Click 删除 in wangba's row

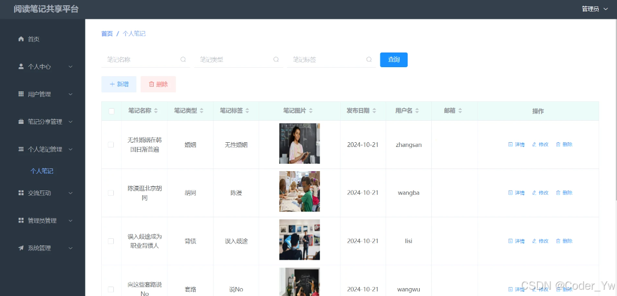point(564,193)
